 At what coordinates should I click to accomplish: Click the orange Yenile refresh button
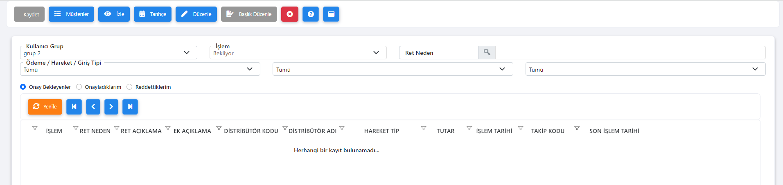tap(45, 106)
